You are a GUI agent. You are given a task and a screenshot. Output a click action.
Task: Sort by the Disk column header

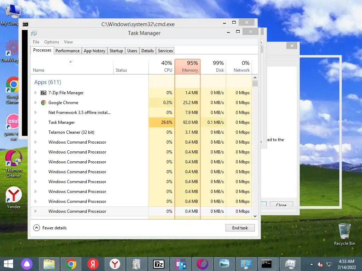tap(213, 67)
